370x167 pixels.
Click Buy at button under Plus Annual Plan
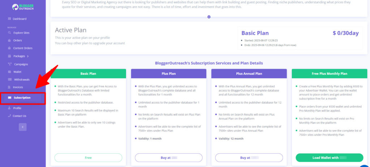point(249,158)
